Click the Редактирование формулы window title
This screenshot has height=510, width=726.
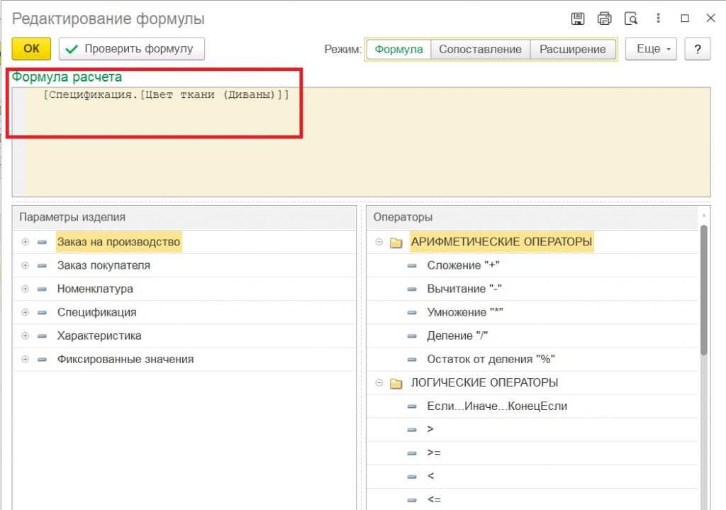tap(108, 19)
